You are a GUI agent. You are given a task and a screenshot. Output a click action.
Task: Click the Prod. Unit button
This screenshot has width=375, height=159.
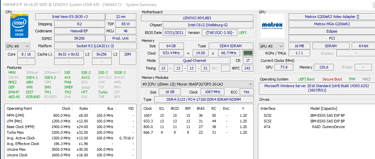click(121, 38)
